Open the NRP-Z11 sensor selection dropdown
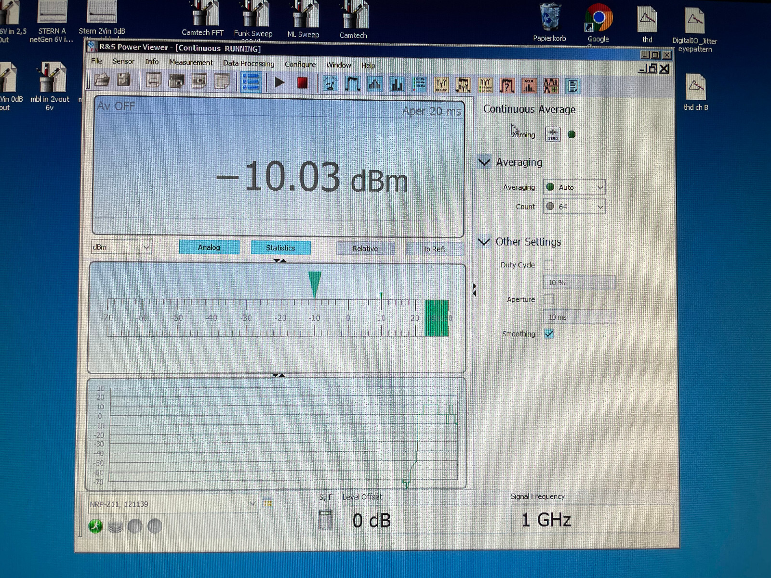Screen dimensions: 771x578 [172, 504]
